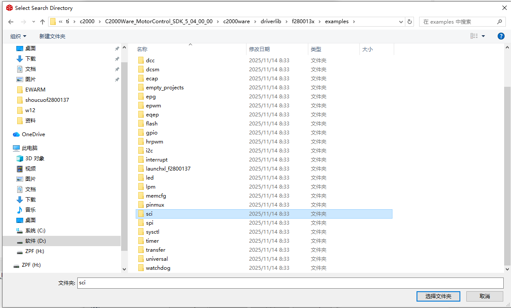Click 新建文件夹 button
The width and height of the screenshot is (511, 308).
(52, 37)
